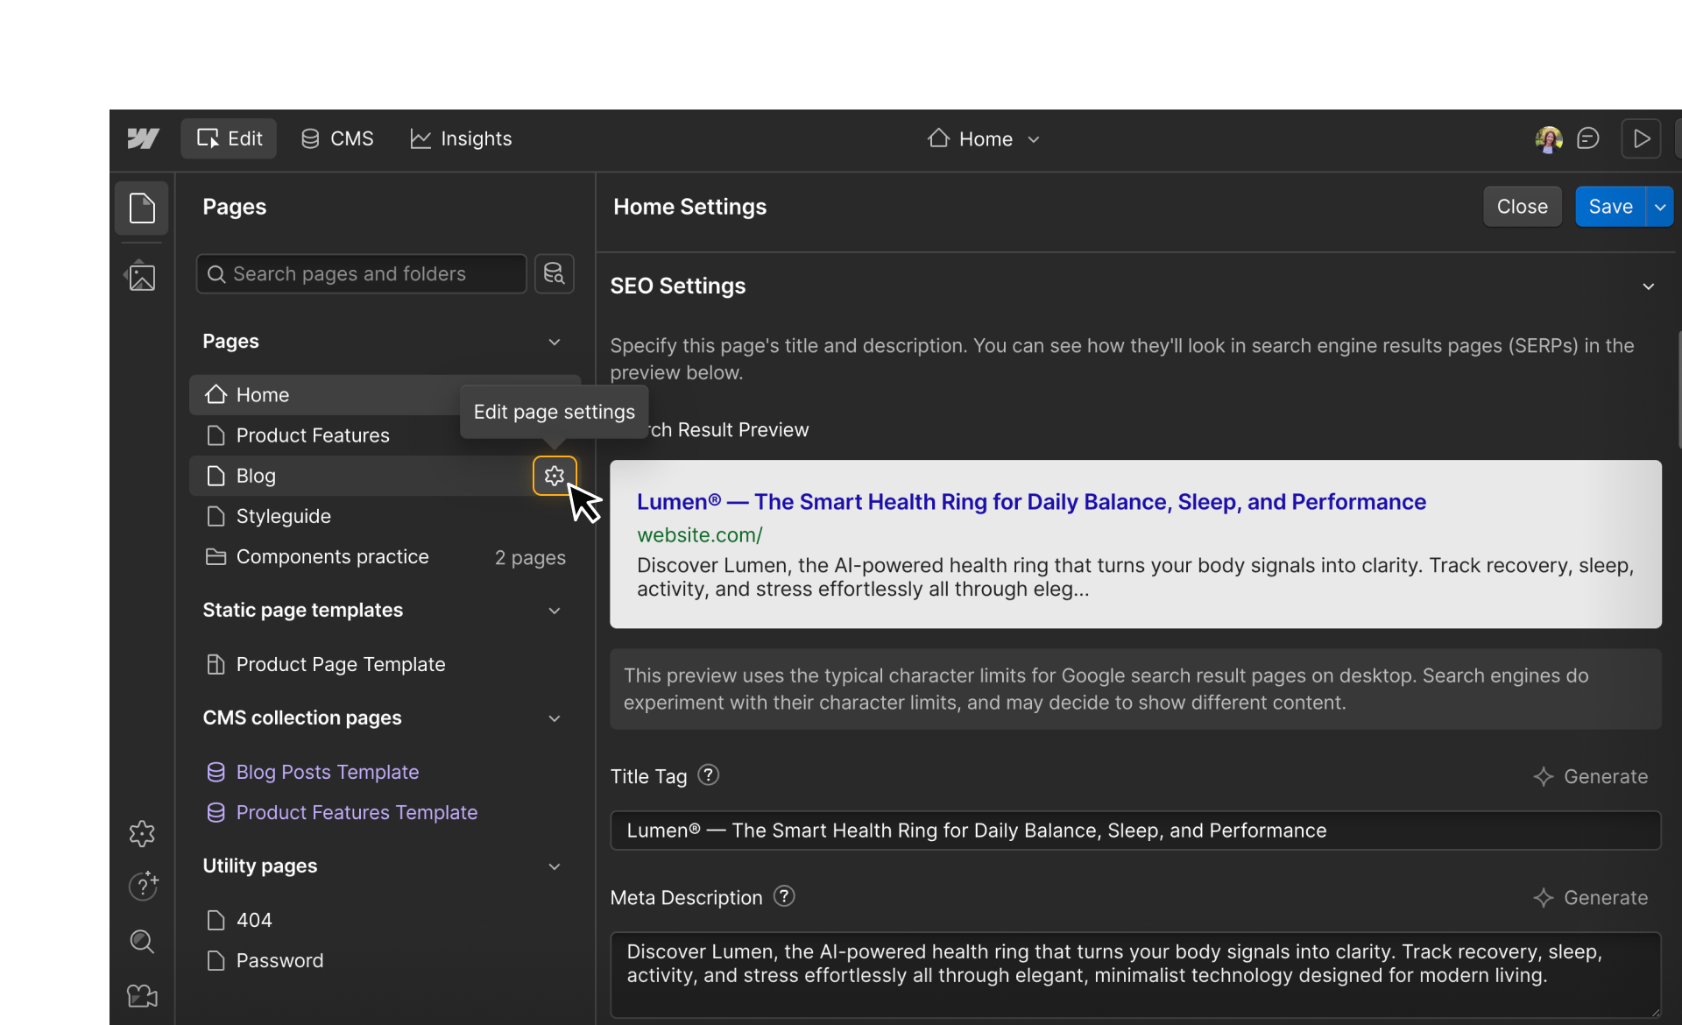Open the settings gear in the left sidebar
This screenshot has height=1025, width=1682.
click(x=141, y=833)
